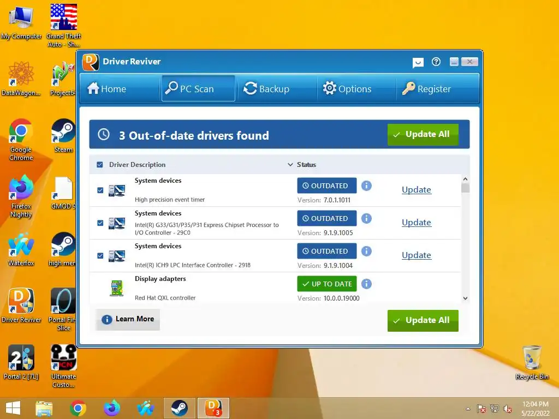The image size is (559, 419).
Task: Click the Status column sort chevron
Action: point(290,165)
